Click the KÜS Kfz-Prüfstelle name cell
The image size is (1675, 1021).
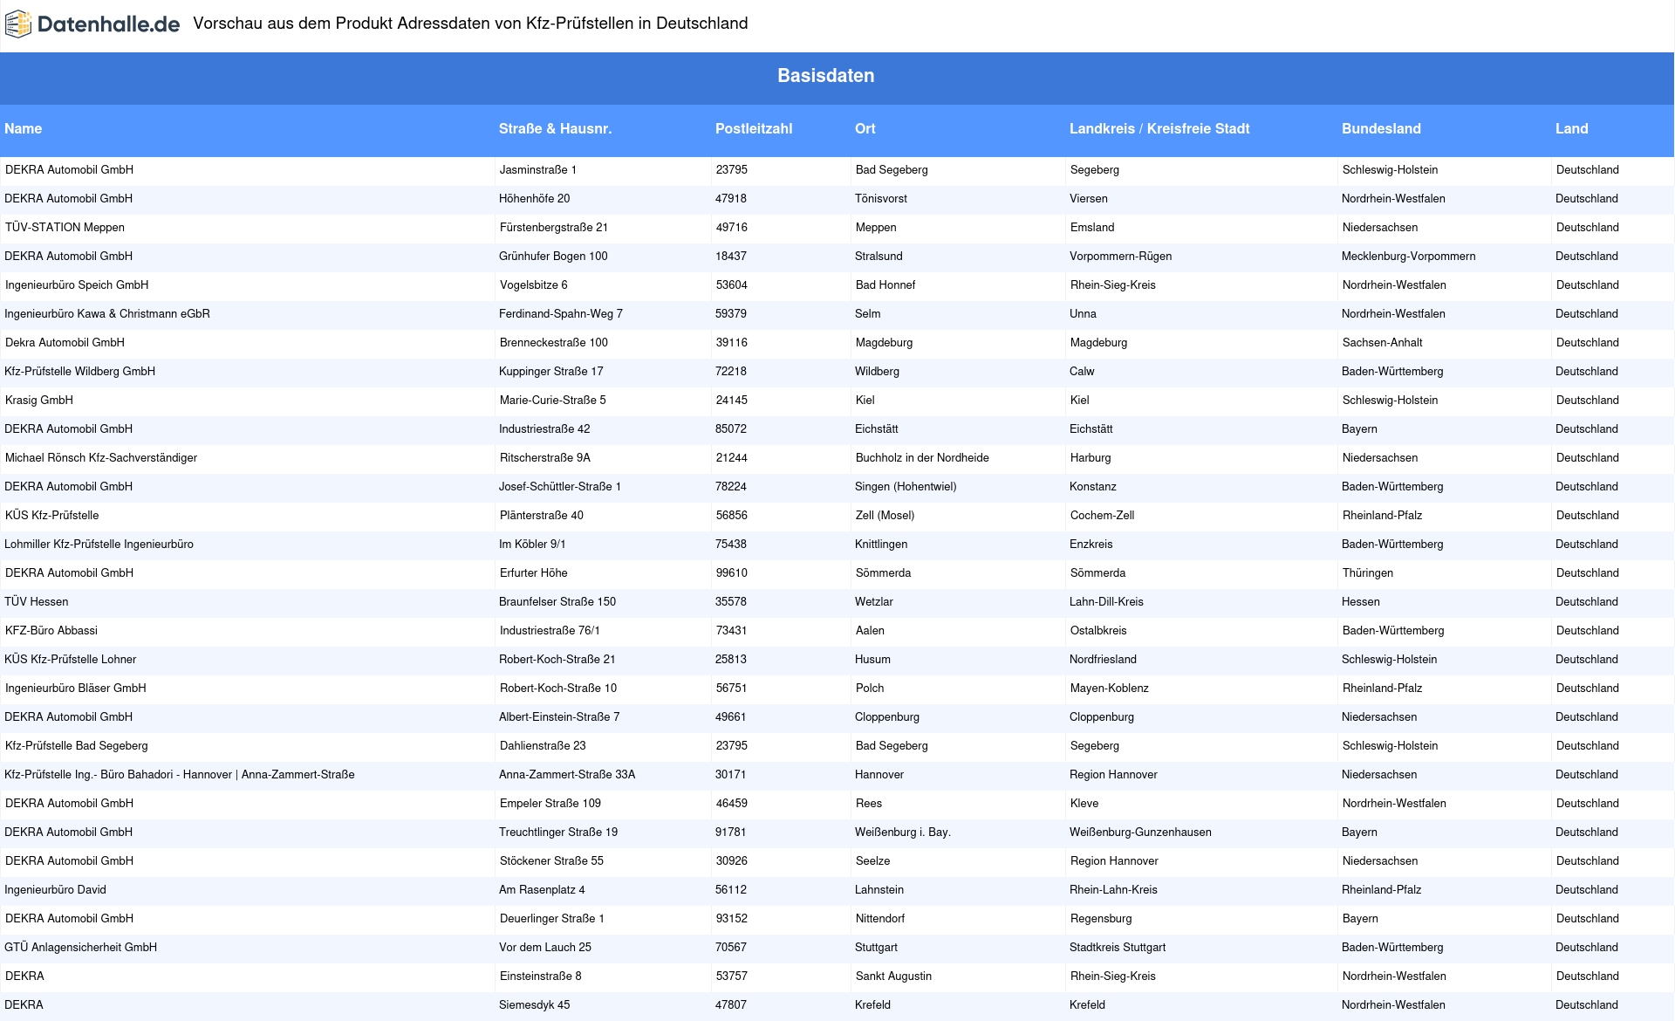pyautogui.click(x=52, y=515)
